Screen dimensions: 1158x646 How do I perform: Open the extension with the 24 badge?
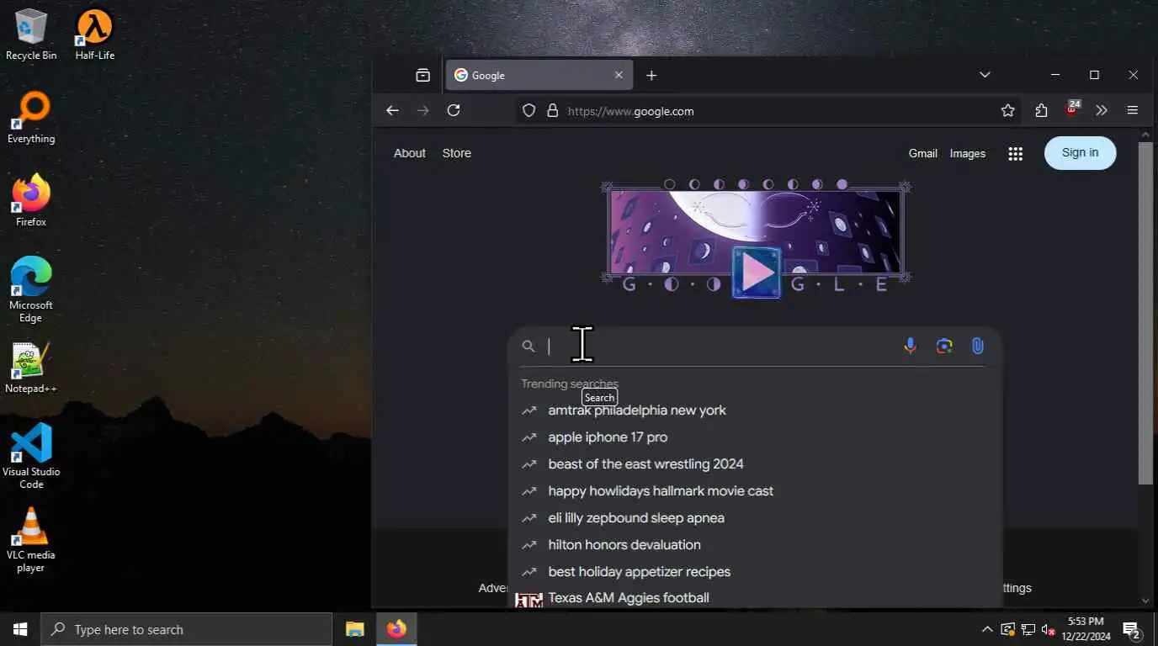click(1072, 109)
